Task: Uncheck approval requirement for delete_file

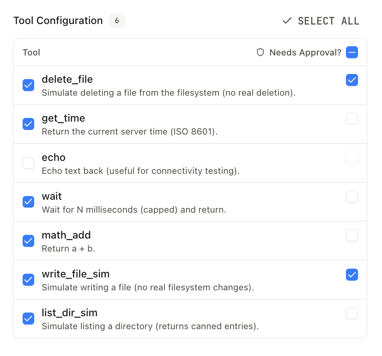Action: (352, 80)
